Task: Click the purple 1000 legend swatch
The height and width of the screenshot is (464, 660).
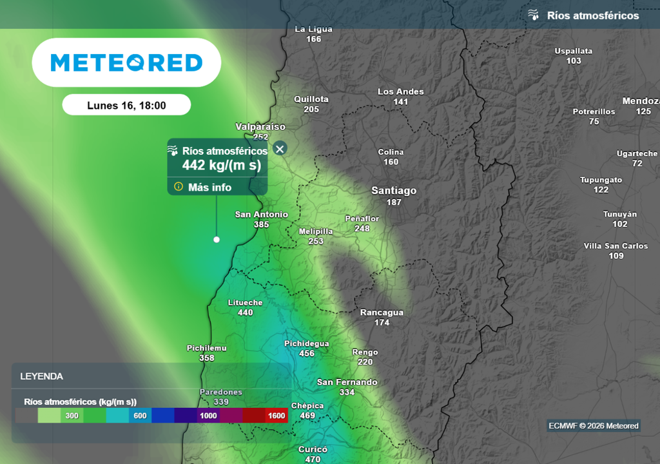Action: coord(208,416)
